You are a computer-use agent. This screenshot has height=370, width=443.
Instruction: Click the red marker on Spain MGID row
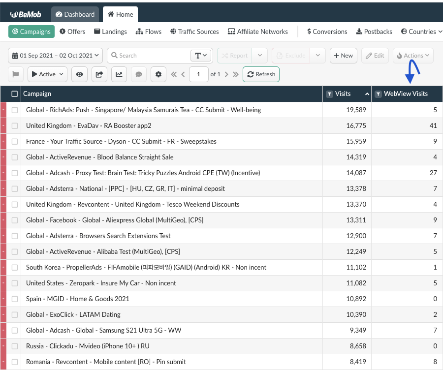tap(3, 299)
